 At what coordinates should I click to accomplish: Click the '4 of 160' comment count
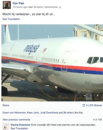coord(97,119)
